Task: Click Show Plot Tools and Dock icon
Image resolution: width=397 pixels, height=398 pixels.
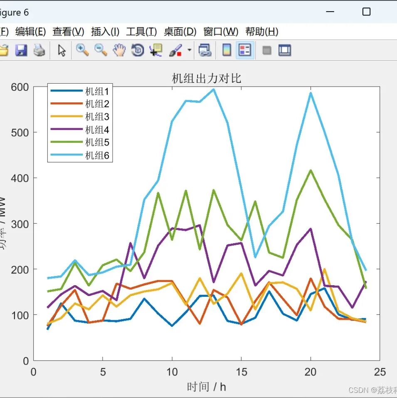Action: tap(285, 50)
